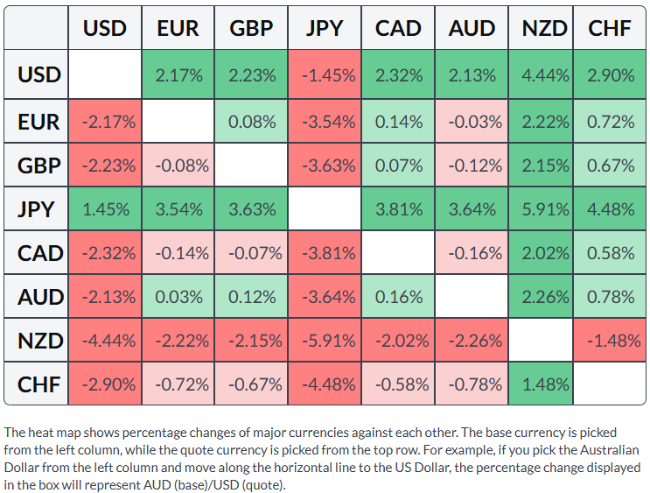Click the EUR/GBP cell showing 0.08%
Viewport: 650px width, 493px height.
coord(251,122)
